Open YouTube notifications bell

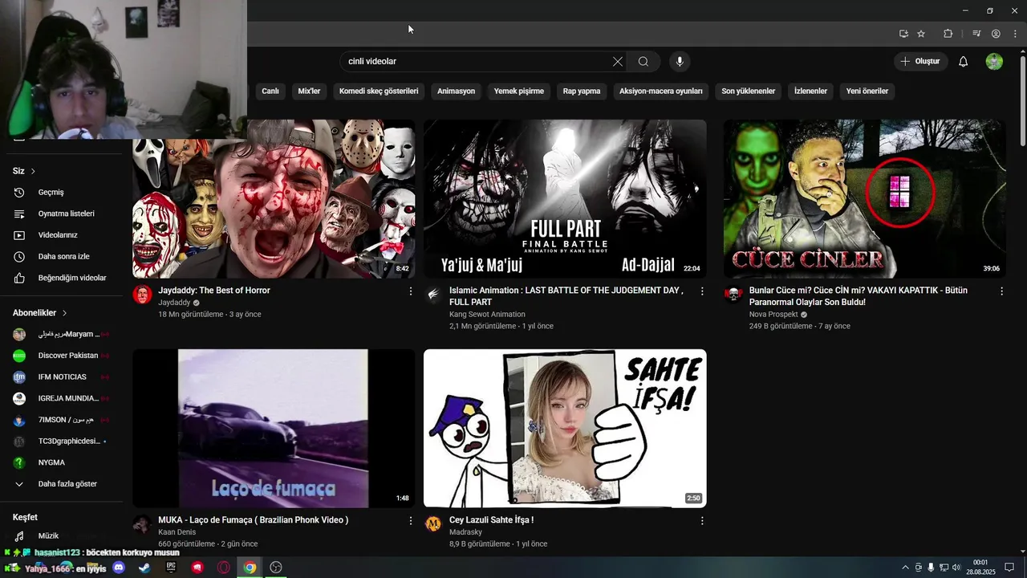[964, 62]
